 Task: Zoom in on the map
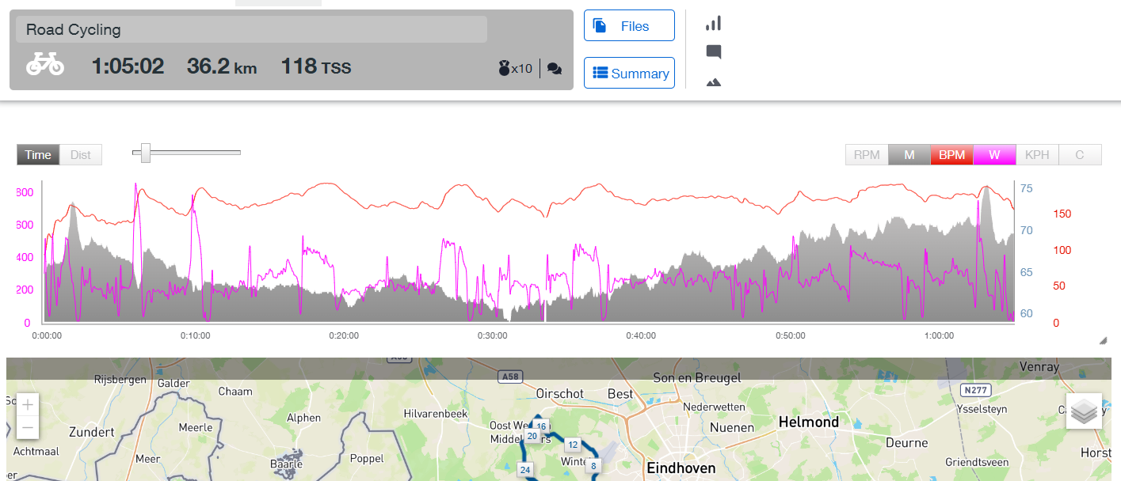click(x=28, y=405)
